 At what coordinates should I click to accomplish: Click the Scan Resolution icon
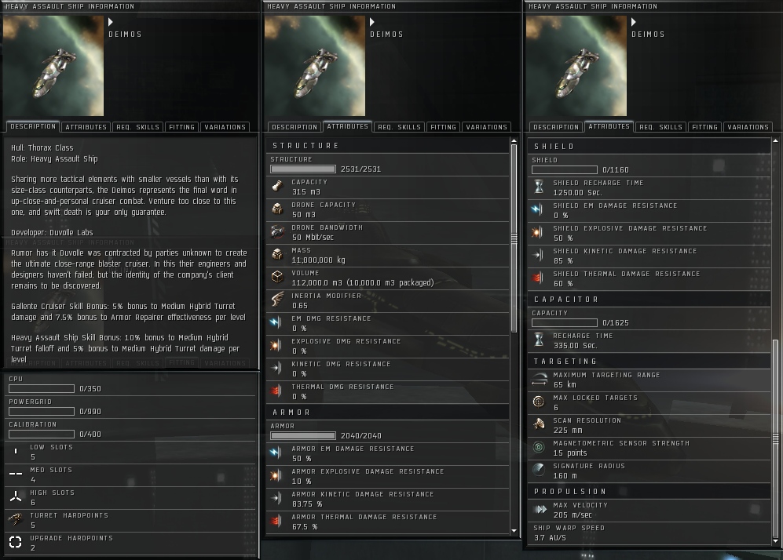pos(539,425)
